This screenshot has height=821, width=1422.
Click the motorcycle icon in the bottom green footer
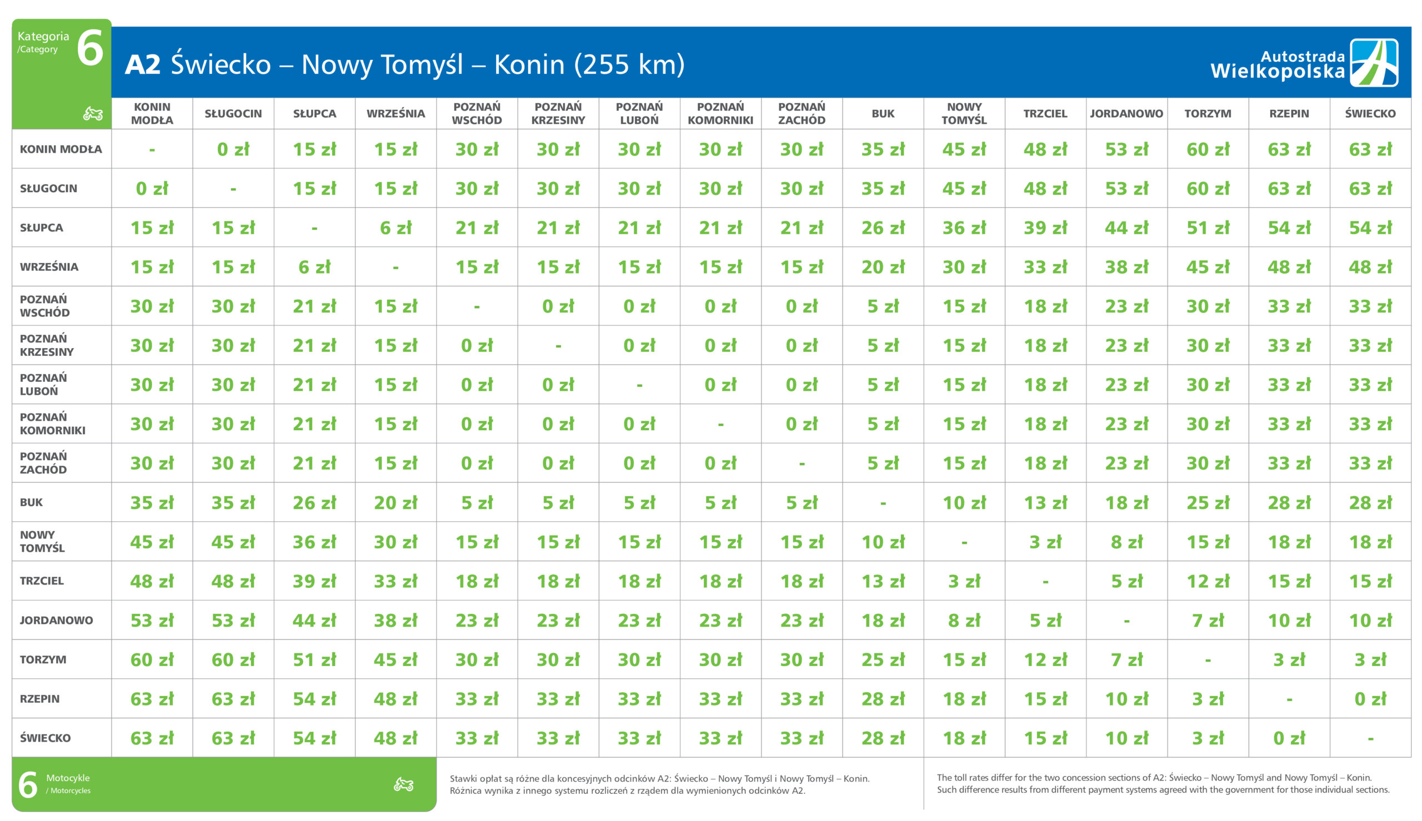click(x=403, y=784)
